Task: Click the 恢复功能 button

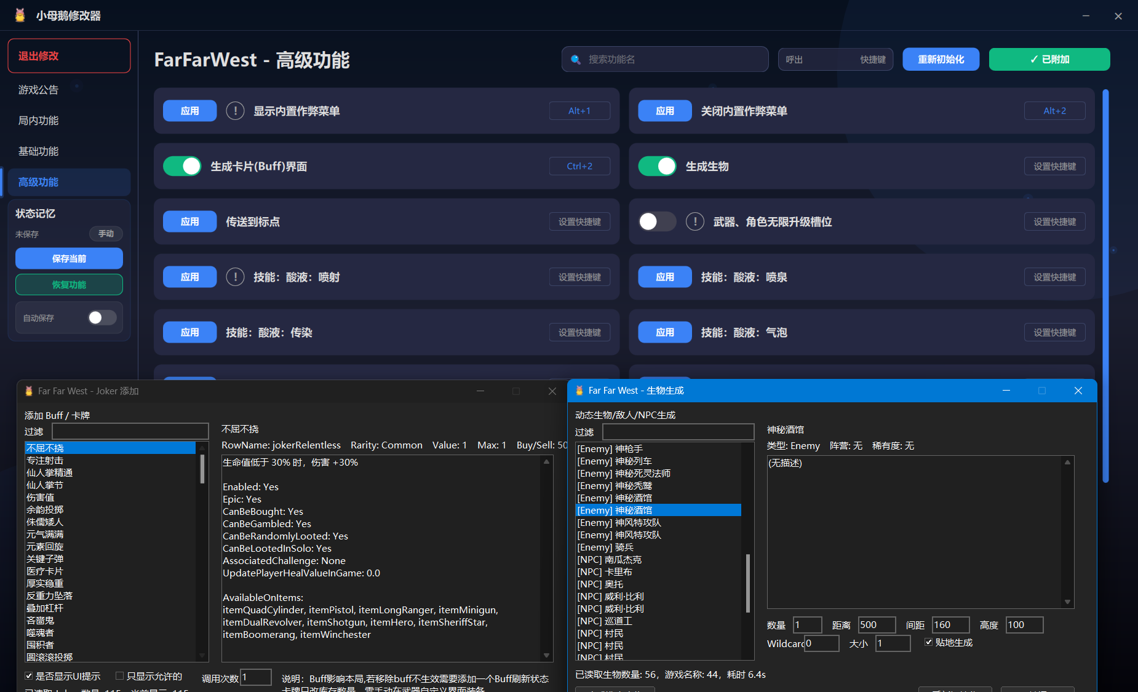Action: 69,285
